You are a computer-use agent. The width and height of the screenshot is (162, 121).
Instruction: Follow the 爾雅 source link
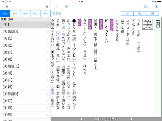52,92
